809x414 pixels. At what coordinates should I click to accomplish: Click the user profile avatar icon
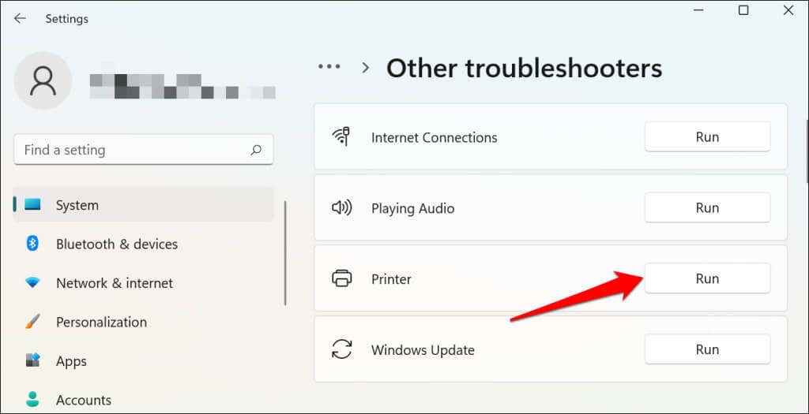pyautogui.click(x=43, y=80)
